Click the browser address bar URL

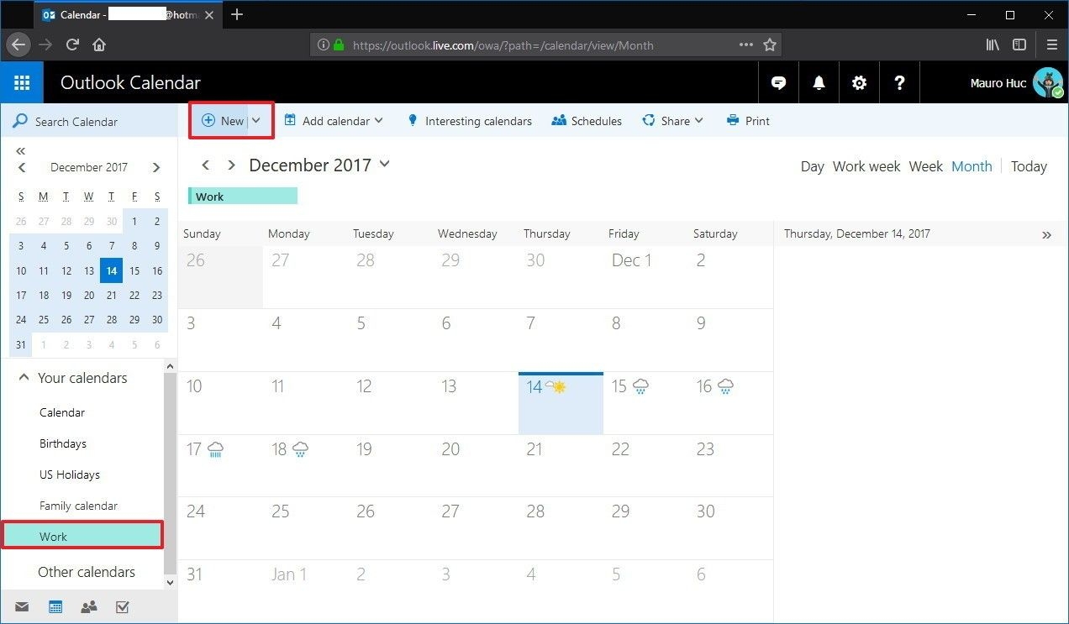coord(503,45)
